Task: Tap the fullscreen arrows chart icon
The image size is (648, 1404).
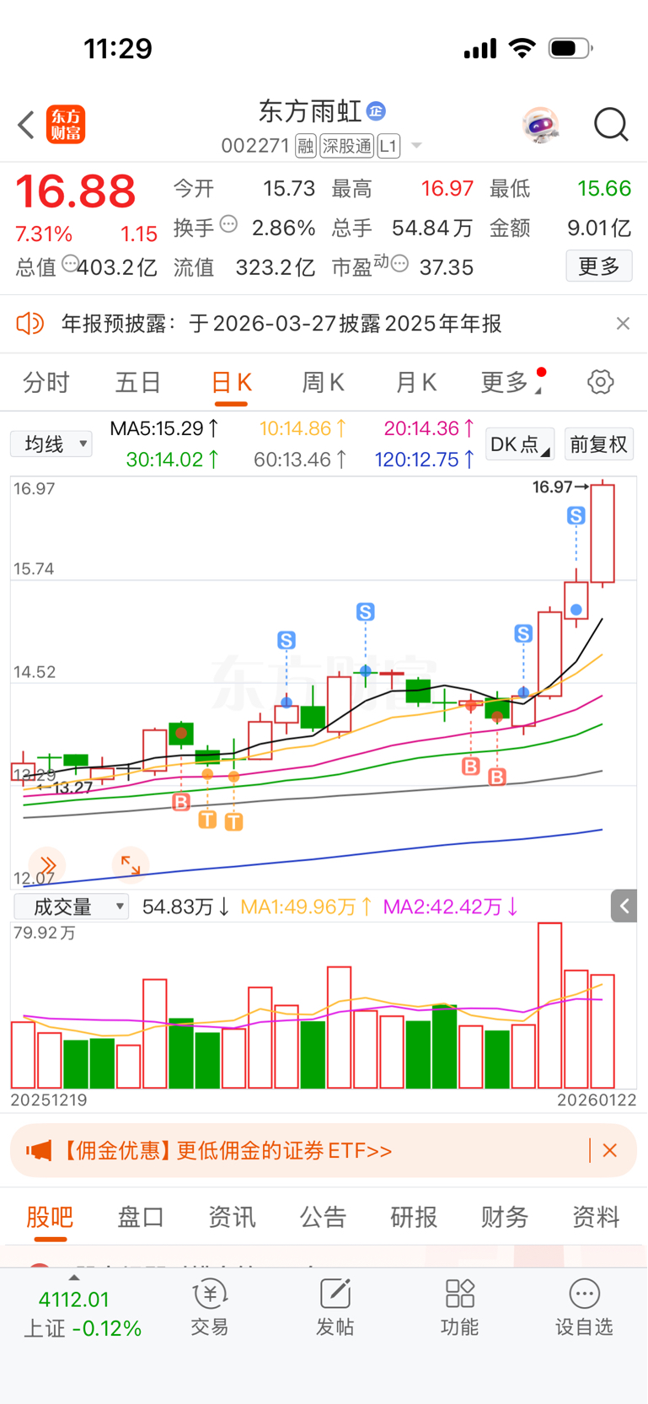Action: point(131,864)
